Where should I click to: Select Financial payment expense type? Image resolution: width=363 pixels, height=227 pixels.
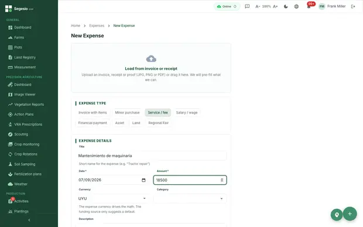click(x=93, y=123)
